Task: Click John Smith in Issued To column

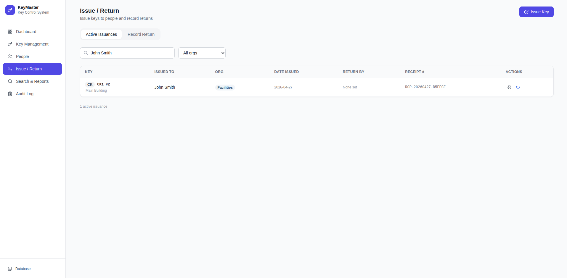Action: click(x=165, y=87)
